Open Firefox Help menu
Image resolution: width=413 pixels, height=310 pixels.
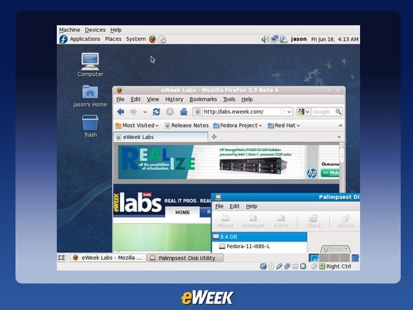tap(247, 99)
